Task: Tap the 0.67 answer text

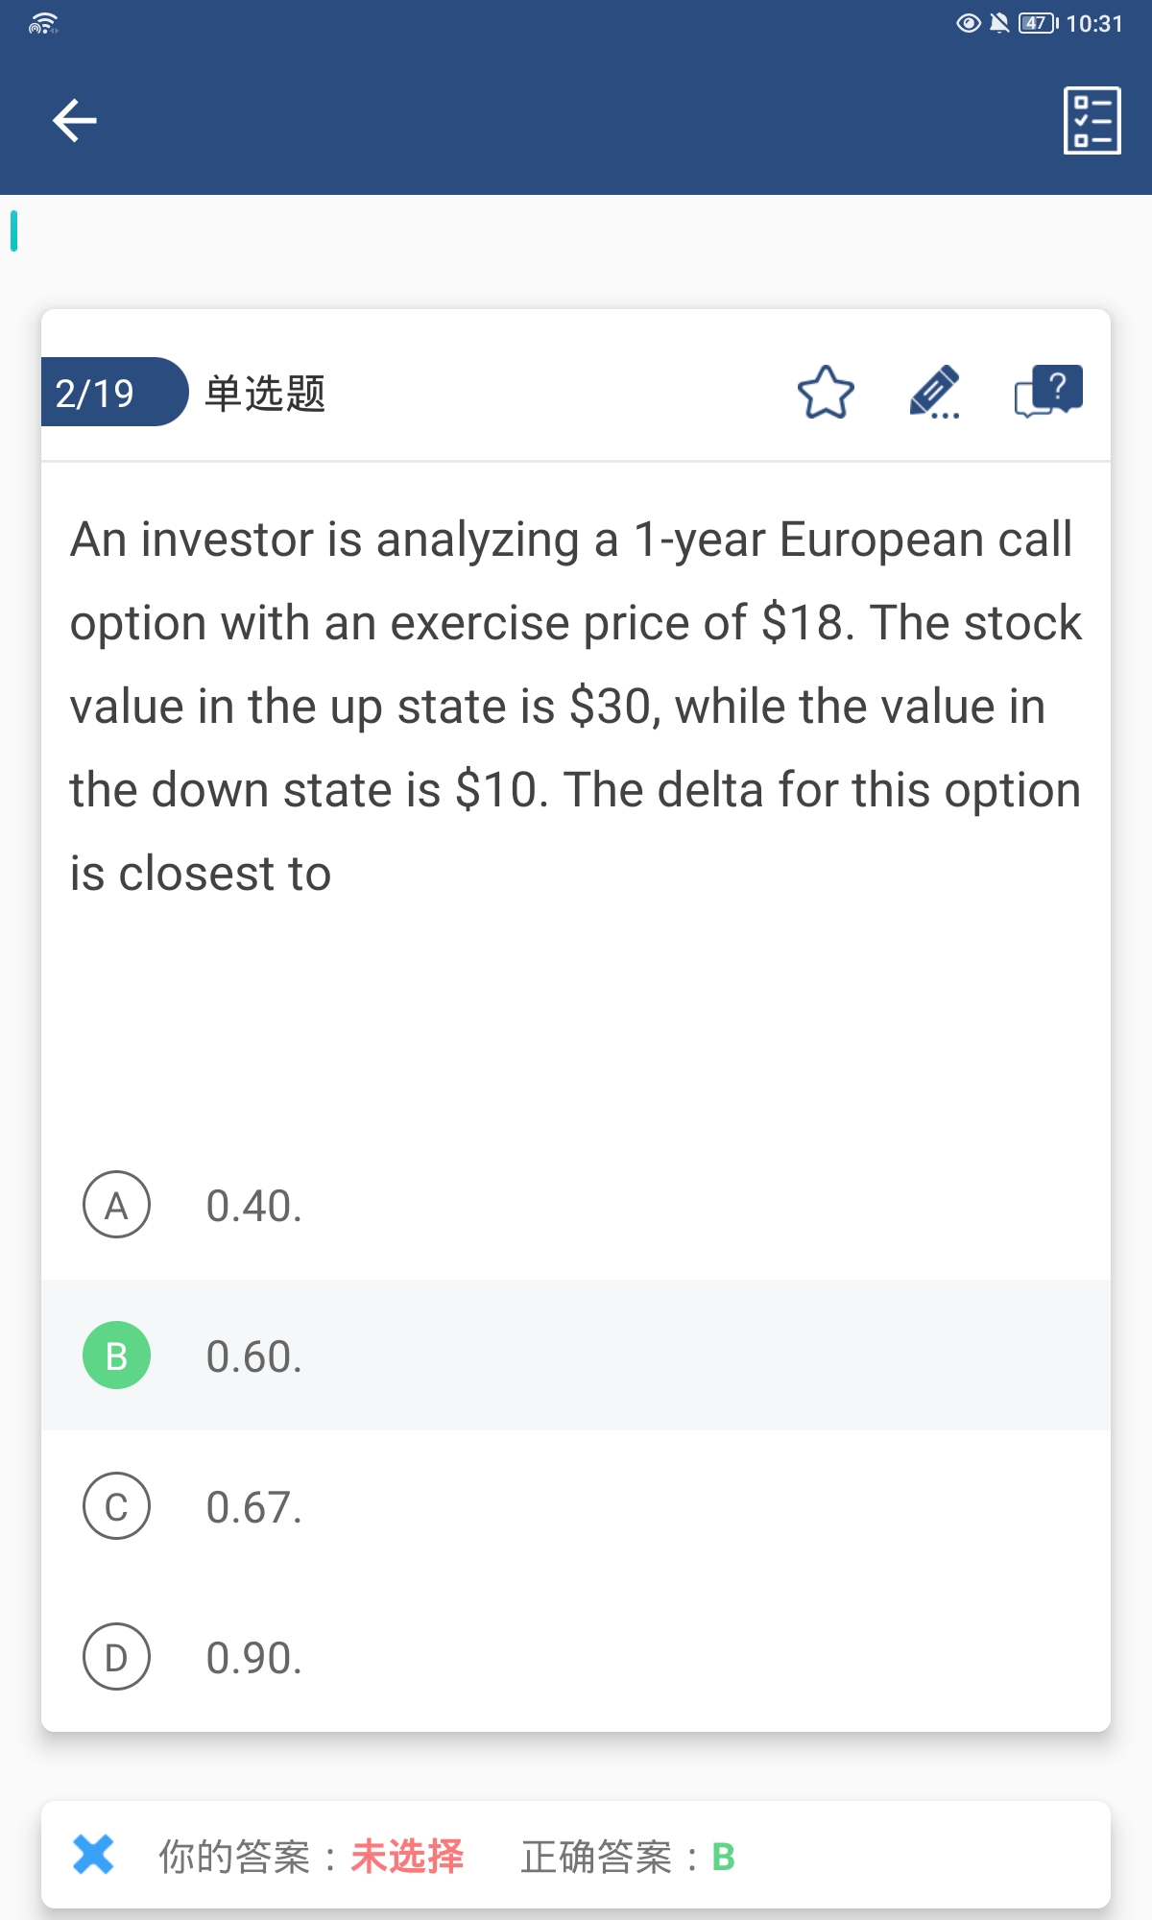Action: coord(254,1507)
